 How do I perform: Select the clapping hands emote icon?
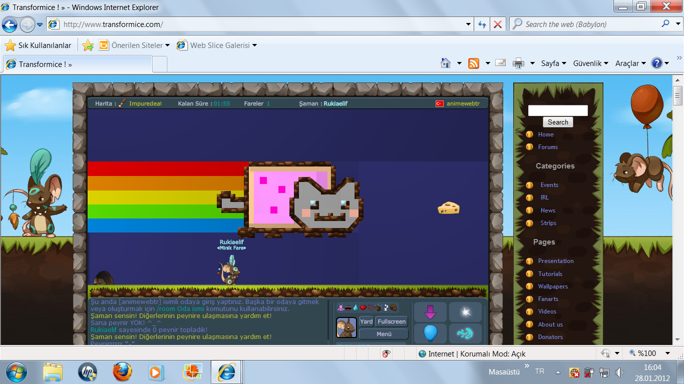(x=378, y=307)
